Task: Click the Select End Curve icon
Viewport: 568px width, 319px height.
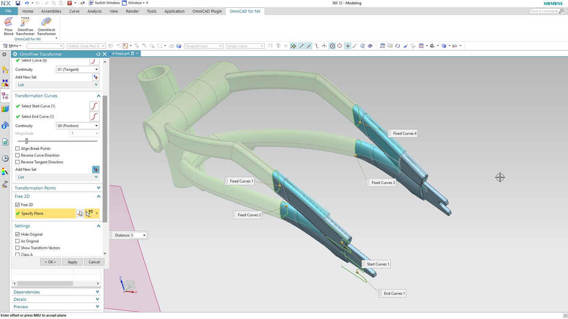Action: pos(94,117)
